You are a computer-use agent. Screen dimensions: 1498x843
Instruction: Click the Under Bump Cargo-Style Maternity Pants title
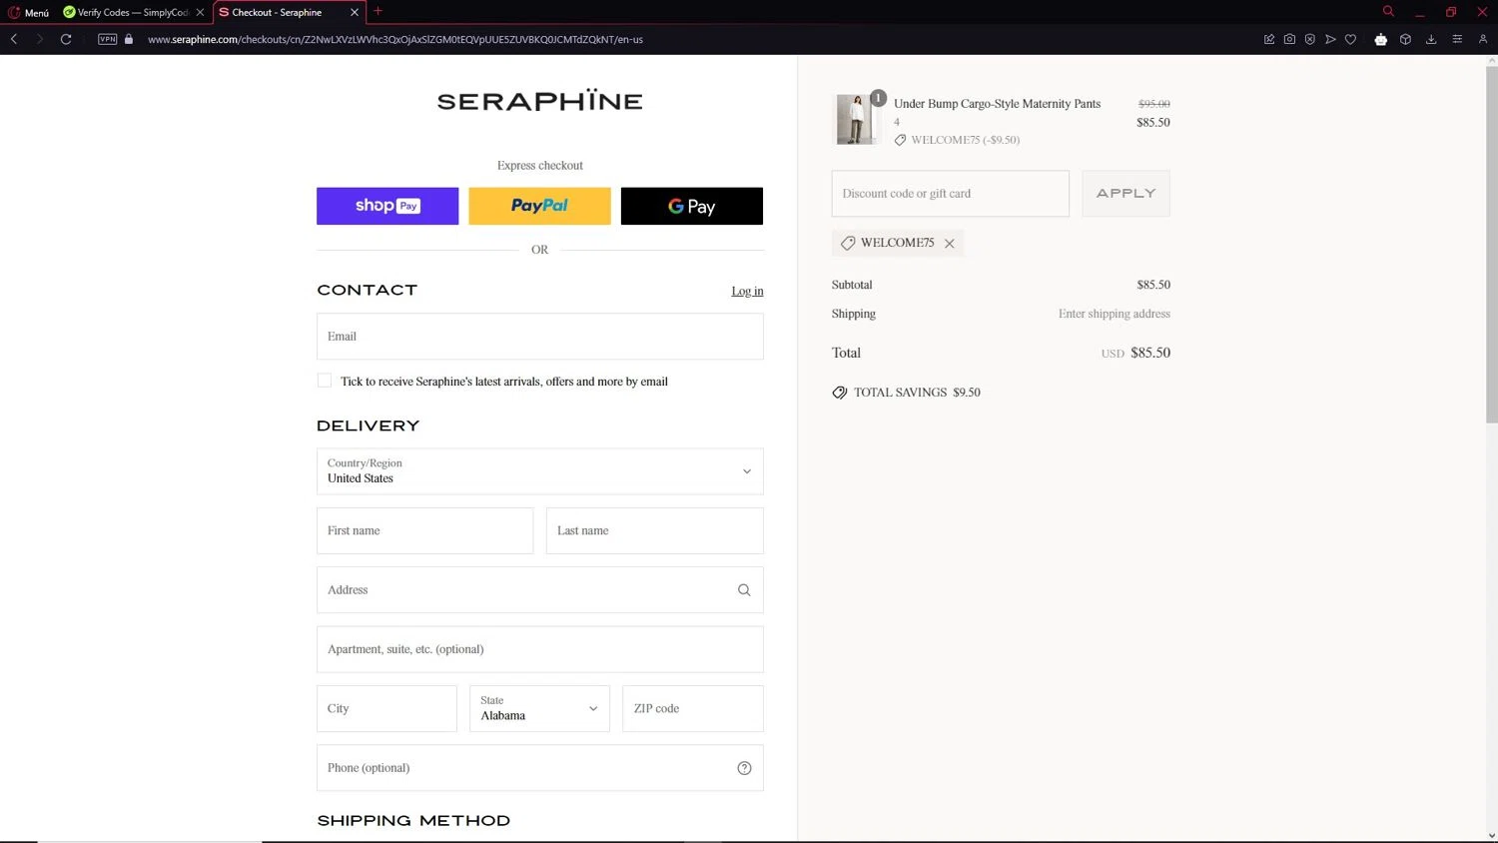point(998,104)
